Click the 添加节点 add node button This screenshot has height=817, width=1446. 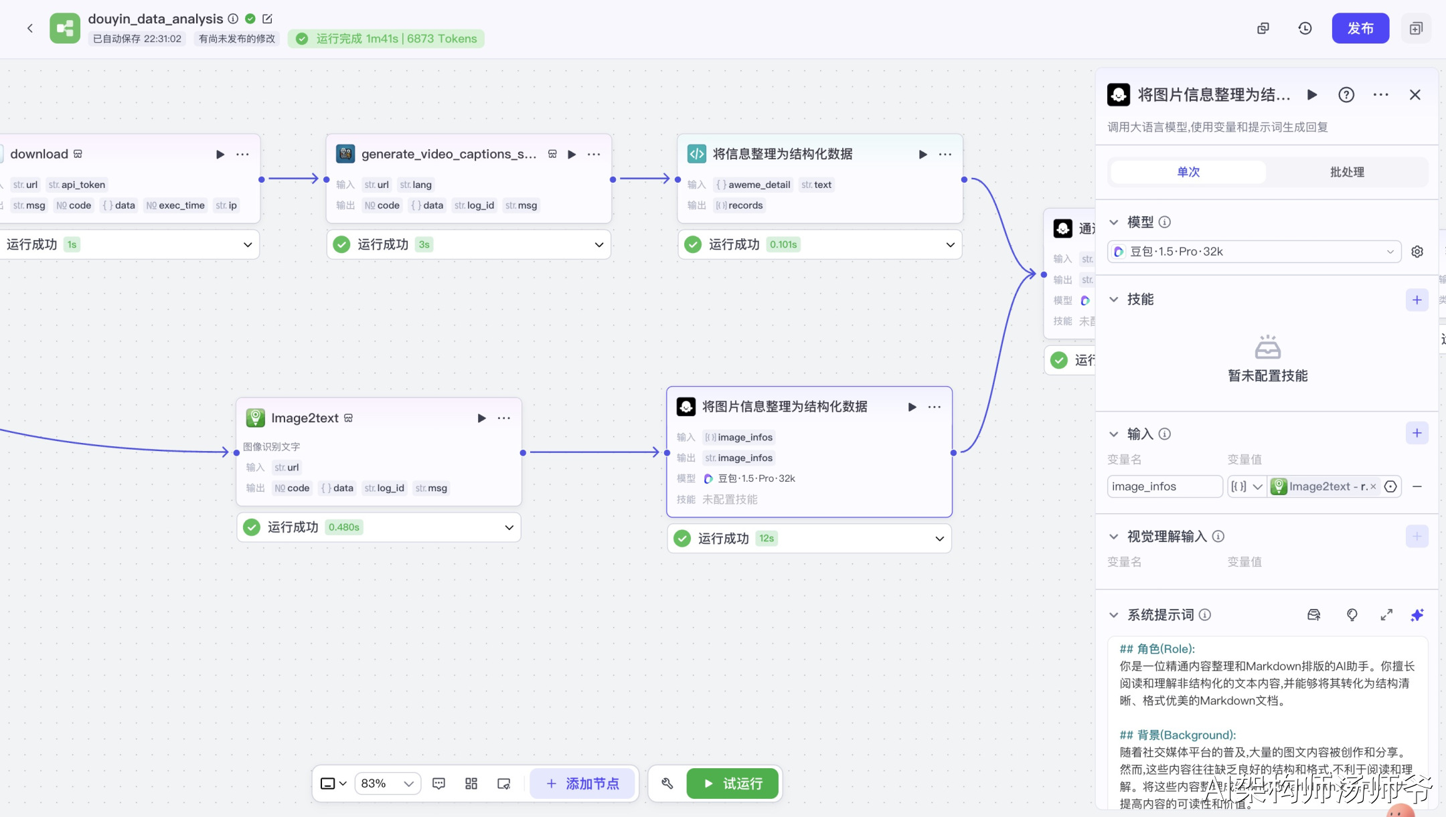click(582, 783)
